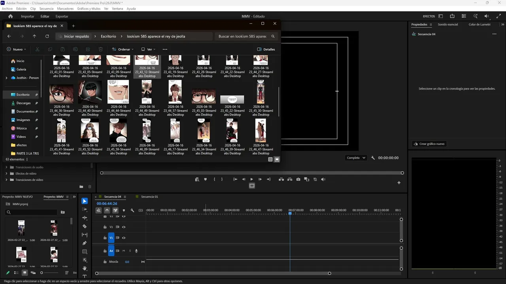
Task: Go to Premiere Home screen icon
Action: click(x=11, y=16)
